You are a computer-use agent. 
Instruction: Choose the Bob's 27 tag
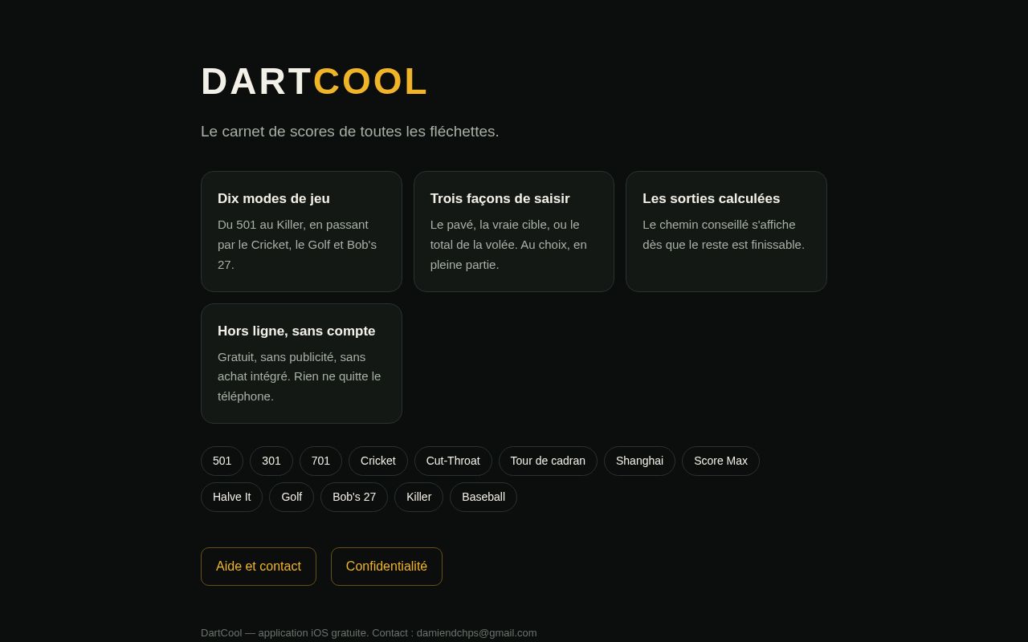[x=354, y=497]
